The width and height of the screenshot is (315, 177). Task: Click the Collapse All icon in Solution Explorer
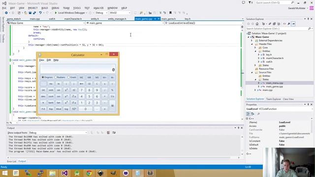tap(274, 24)
